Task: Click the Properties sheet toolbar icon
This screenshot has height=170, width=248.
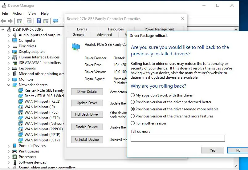Action: tap(29, 21)
